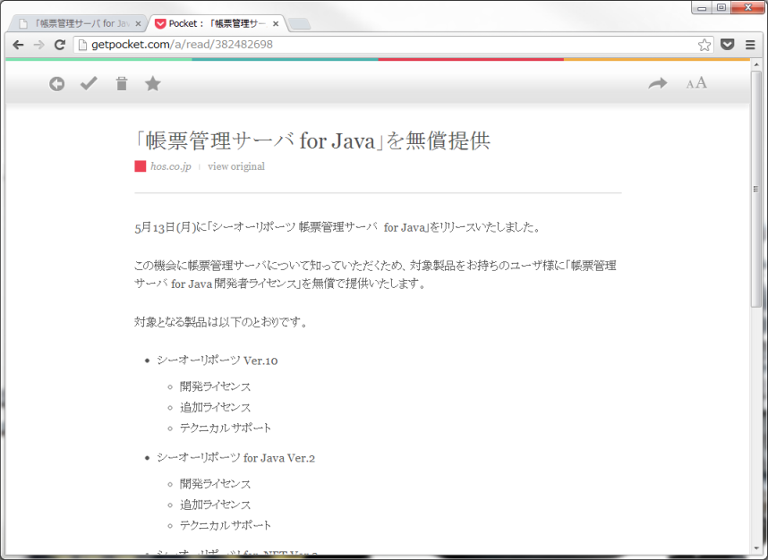Click the getpocket.com address bar
Viewport: 768px width, 560px height.
(394, 45)
